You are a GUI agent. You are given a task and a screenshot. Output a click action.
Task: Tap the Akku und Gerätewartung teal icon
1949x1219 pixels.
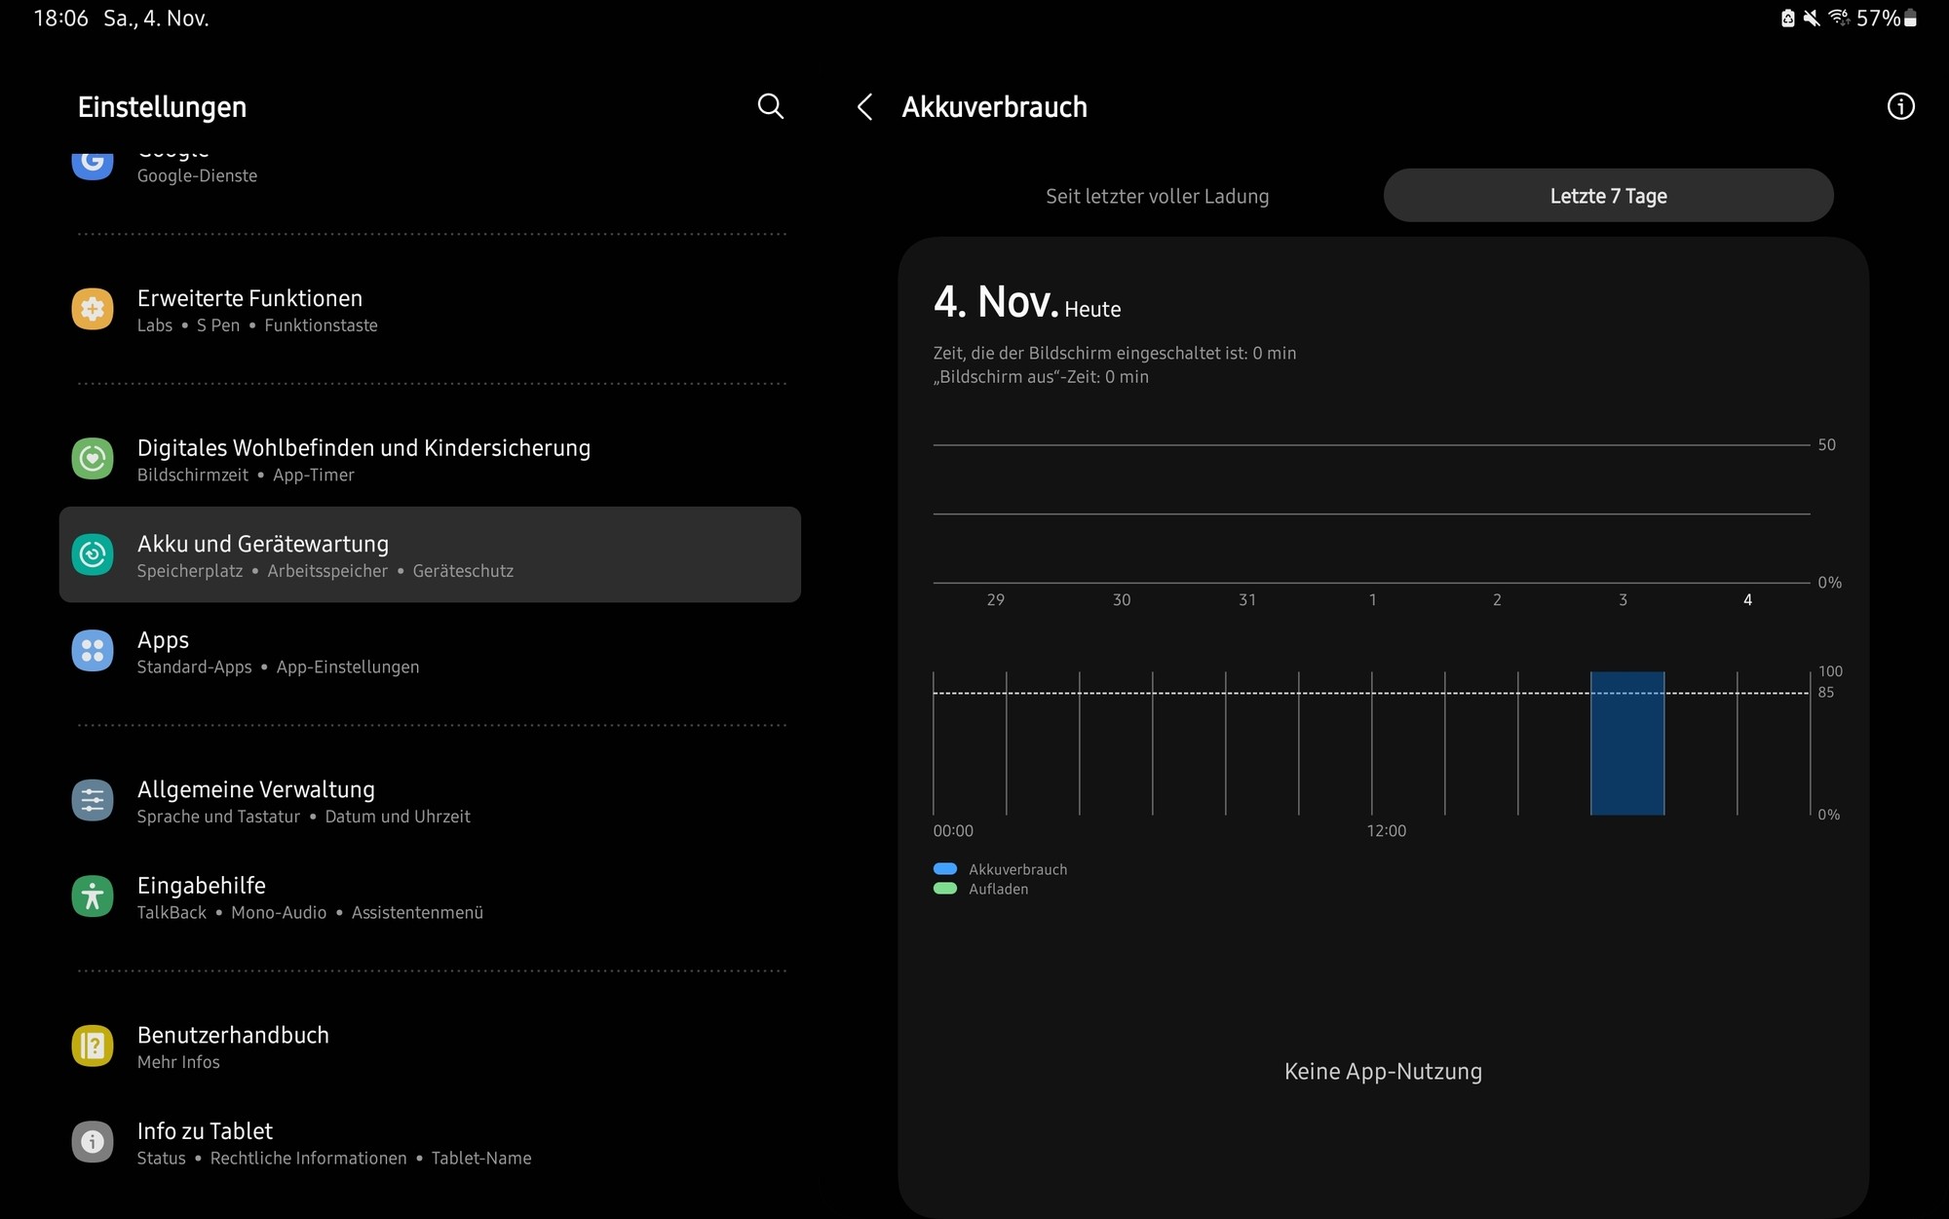point(93,554)
